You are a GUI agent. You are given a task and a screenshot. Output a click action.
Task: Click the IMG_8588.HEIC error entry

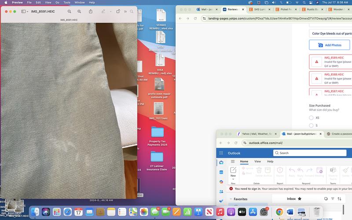tap(330, 79)
